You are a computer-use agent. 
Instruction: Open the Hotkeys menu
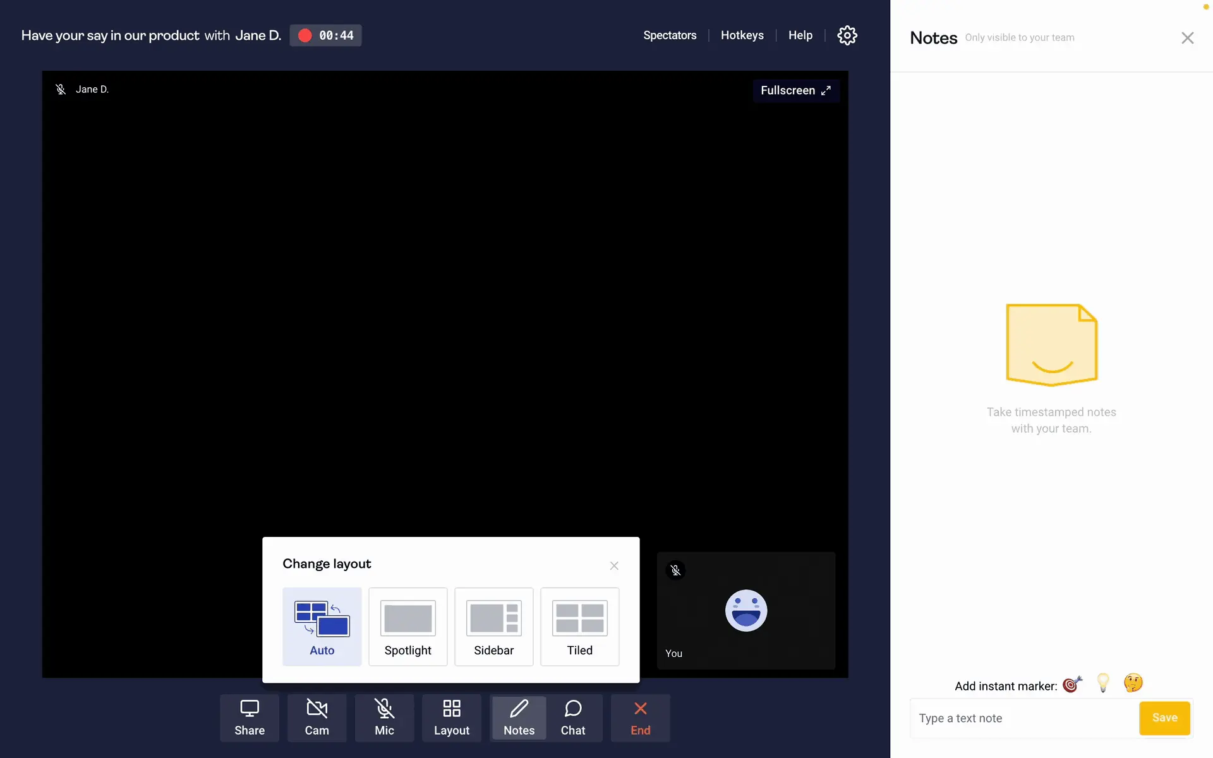coord(742,35)
